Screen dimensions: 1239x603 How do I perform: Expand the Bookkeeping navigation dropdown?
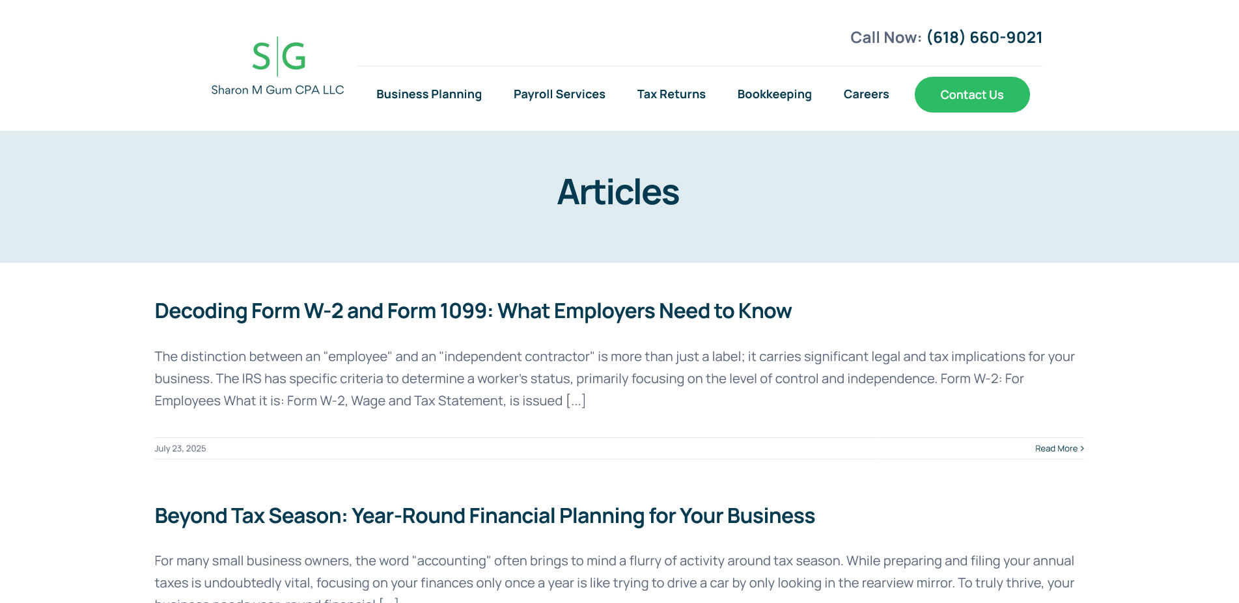click(x=774, y=94)
